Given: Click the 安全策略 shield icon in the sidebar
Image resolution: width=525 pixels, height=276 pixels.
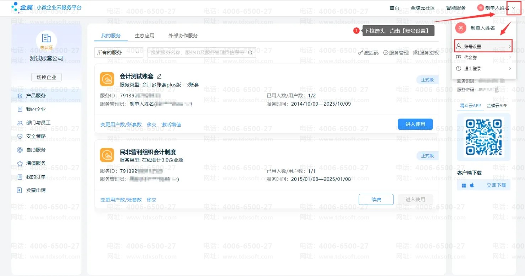Looking at the screenshot, I should click(20, 136).
